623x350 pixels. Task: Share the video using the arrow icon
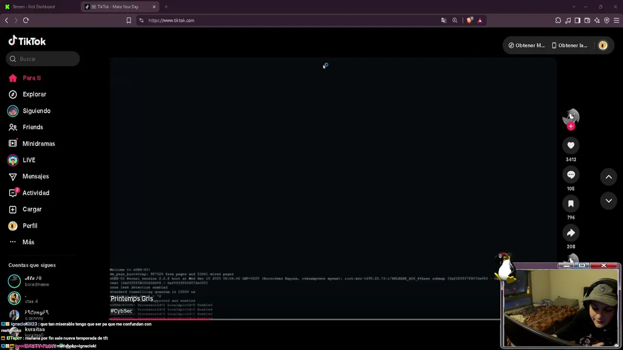tap(571, 233)
